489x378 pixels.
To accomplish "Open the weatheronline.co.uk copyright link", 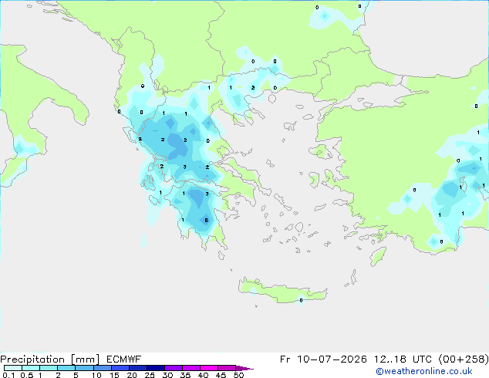I will pyautogui.click(x=424, y=371).
